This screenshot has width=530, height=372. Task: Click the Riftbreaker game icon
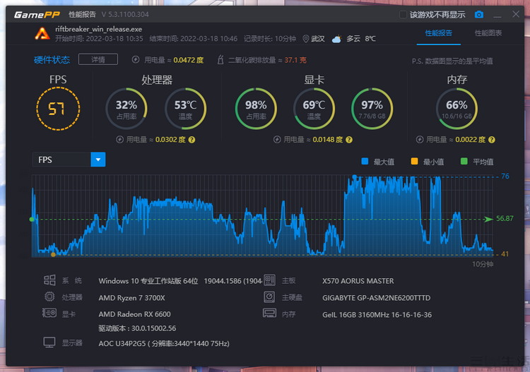42,33
